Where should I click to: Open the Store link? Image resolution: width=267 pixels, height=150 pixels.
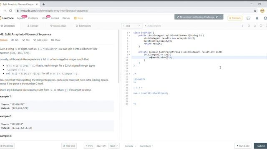coord(78,18)
